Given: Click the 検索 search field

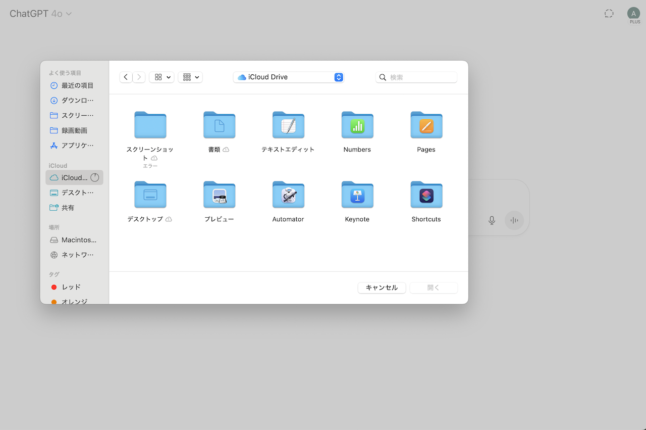Looking at the screenshot, I should [416, 77].
